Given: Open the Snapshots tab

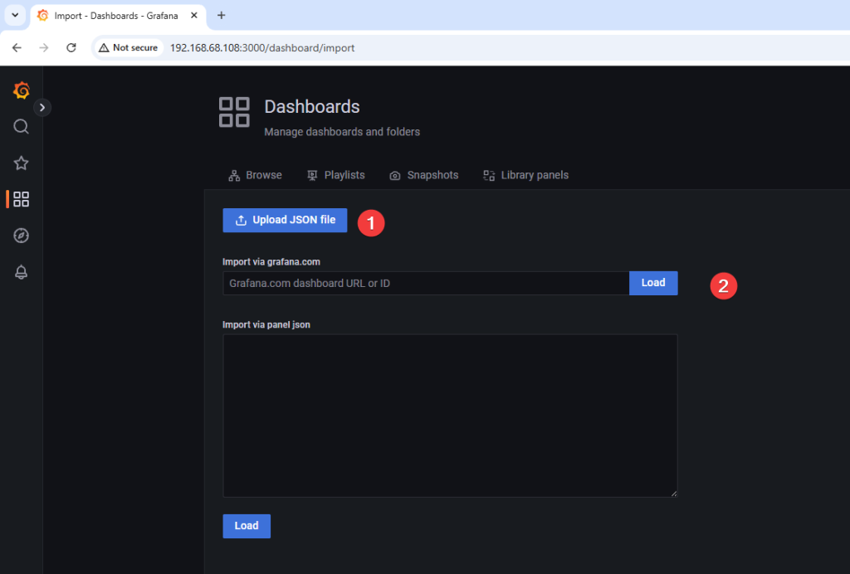Looking at the screenshot, I should click(423, 175).
